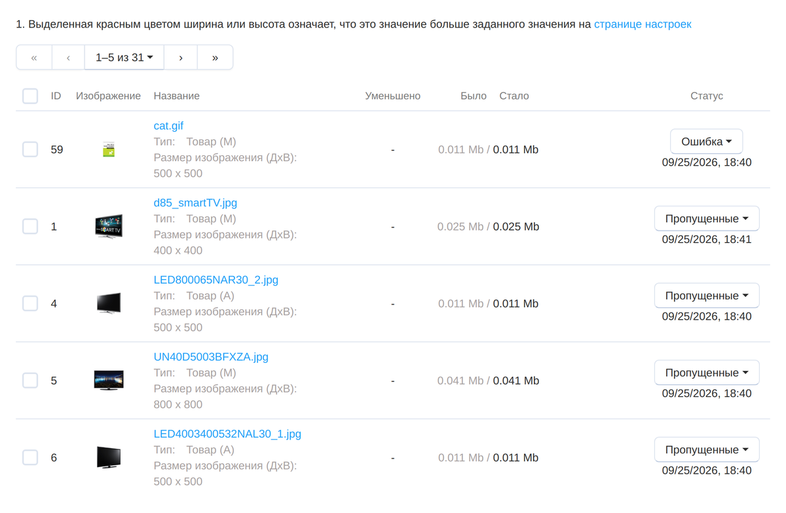Click the 'Было' column header
This screenshot has width=786, height=513.
pos(474,96)
